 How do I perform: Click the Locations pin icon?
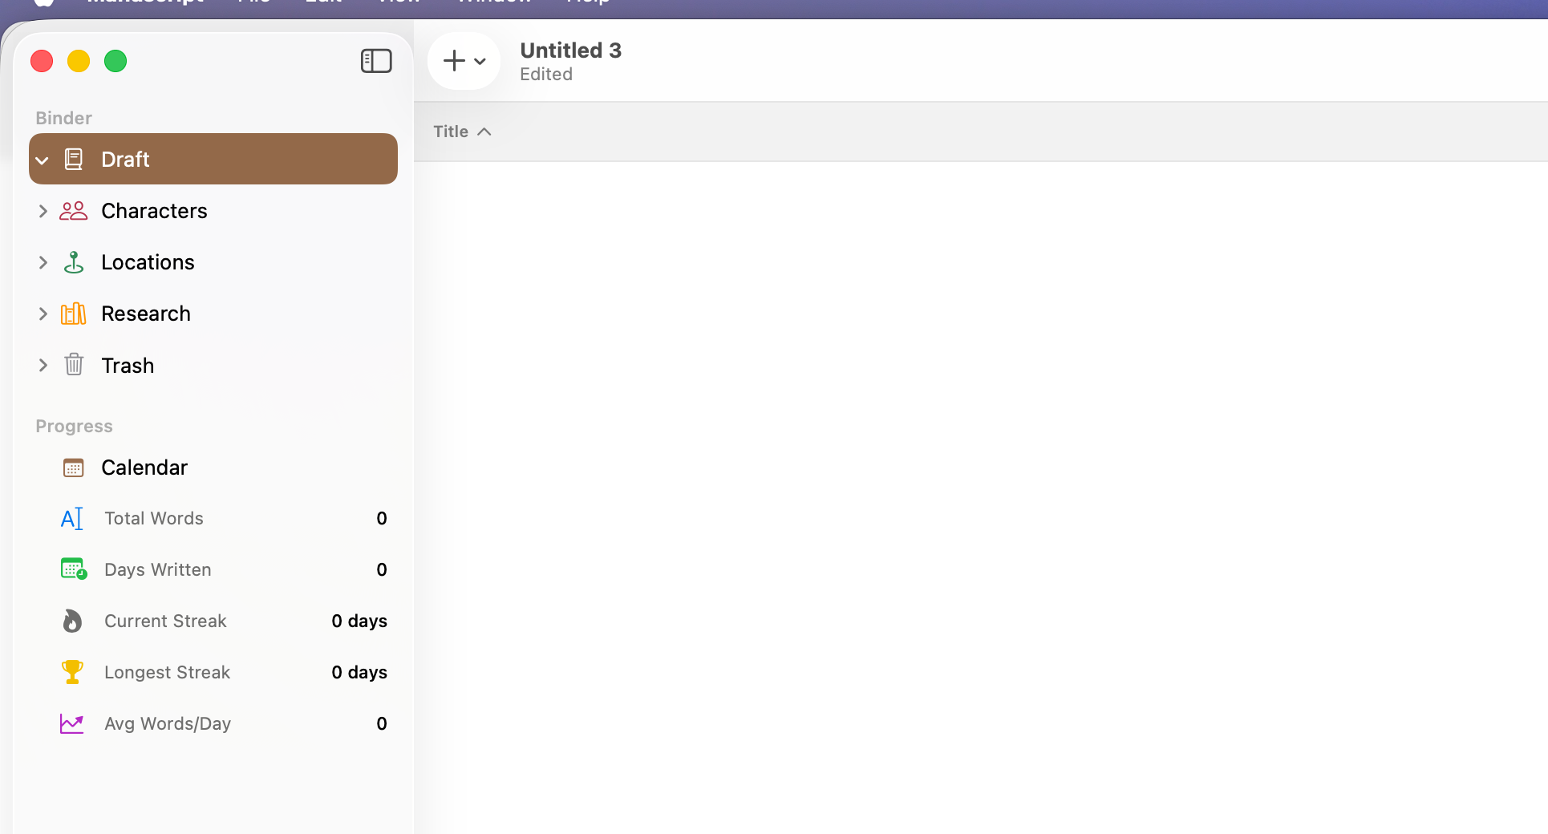[74, 261]
